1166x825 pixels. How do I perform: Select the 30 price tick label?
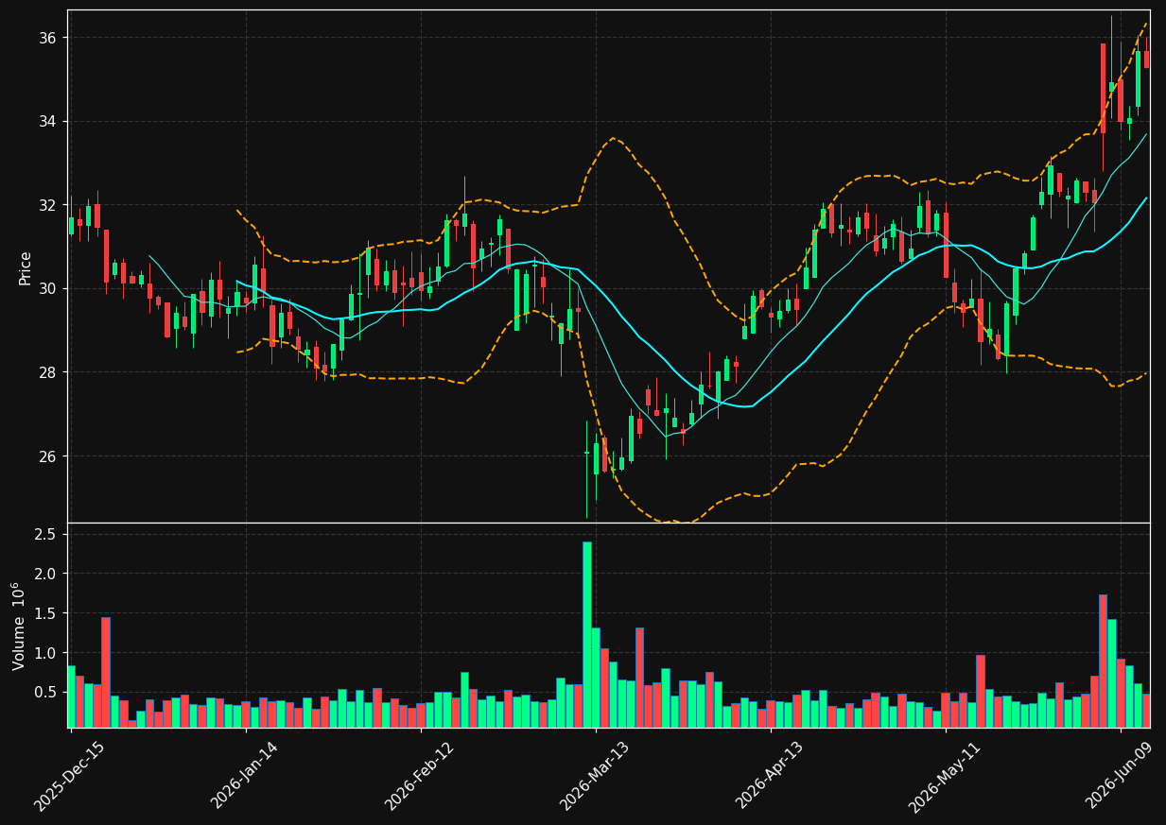47,288
